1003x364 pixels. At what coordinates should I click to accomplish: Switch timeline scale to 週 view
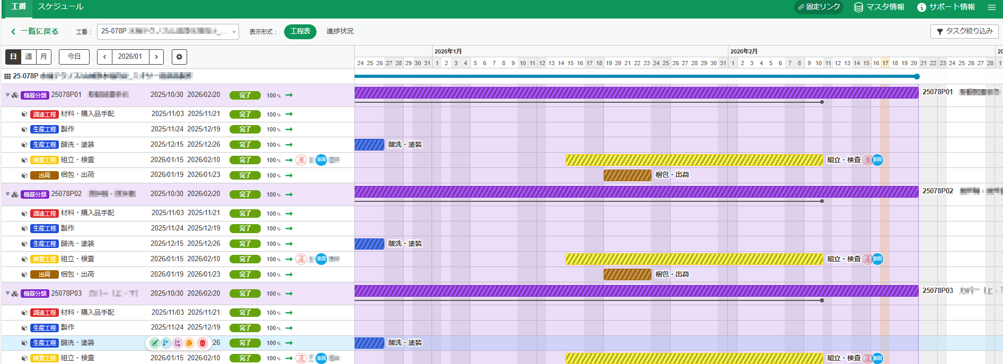pyautogui.click(x=29, y=57)
